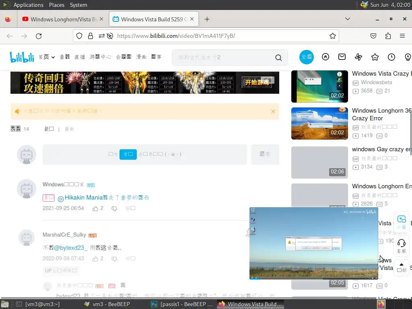Image resolution: width=412 pixels, height=309 pixels.
Task: Click the bilibili search input field
Action: tap(223, 57)
